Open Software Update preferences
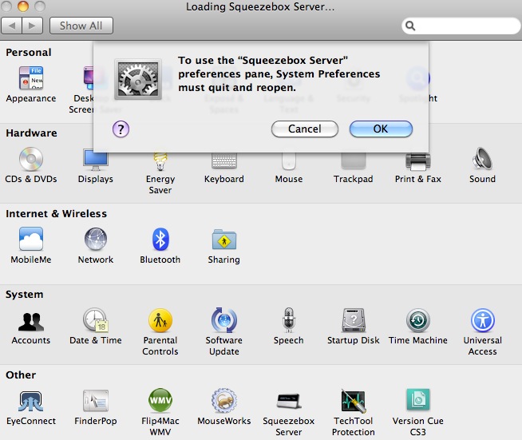The image size is (522, 440). [x=223, y=321]
